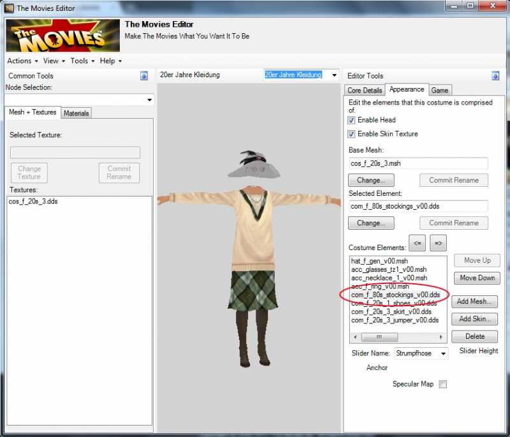This screenshot has width=510, height=437.
Task: Switch to the Core Details tab
Action: click(365, 91)
